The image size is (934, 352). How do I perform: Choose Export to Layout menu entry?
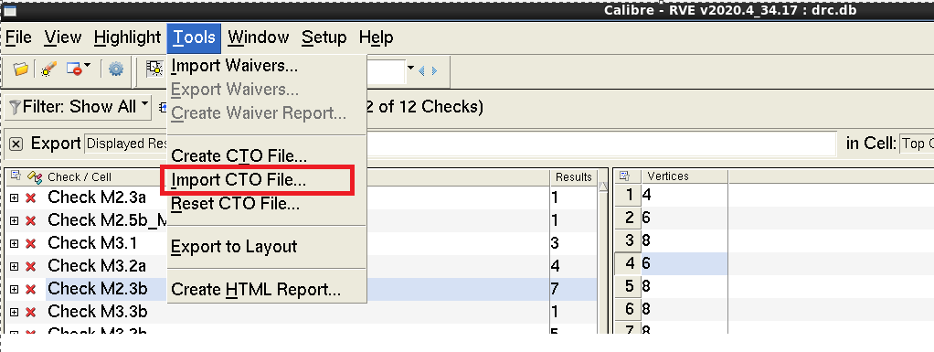click(x=266, y=247)
